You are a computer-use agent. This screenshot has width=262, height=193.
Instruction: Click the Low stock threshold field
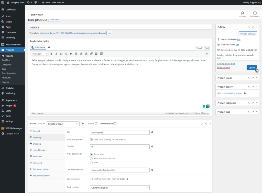click(120, 170)
